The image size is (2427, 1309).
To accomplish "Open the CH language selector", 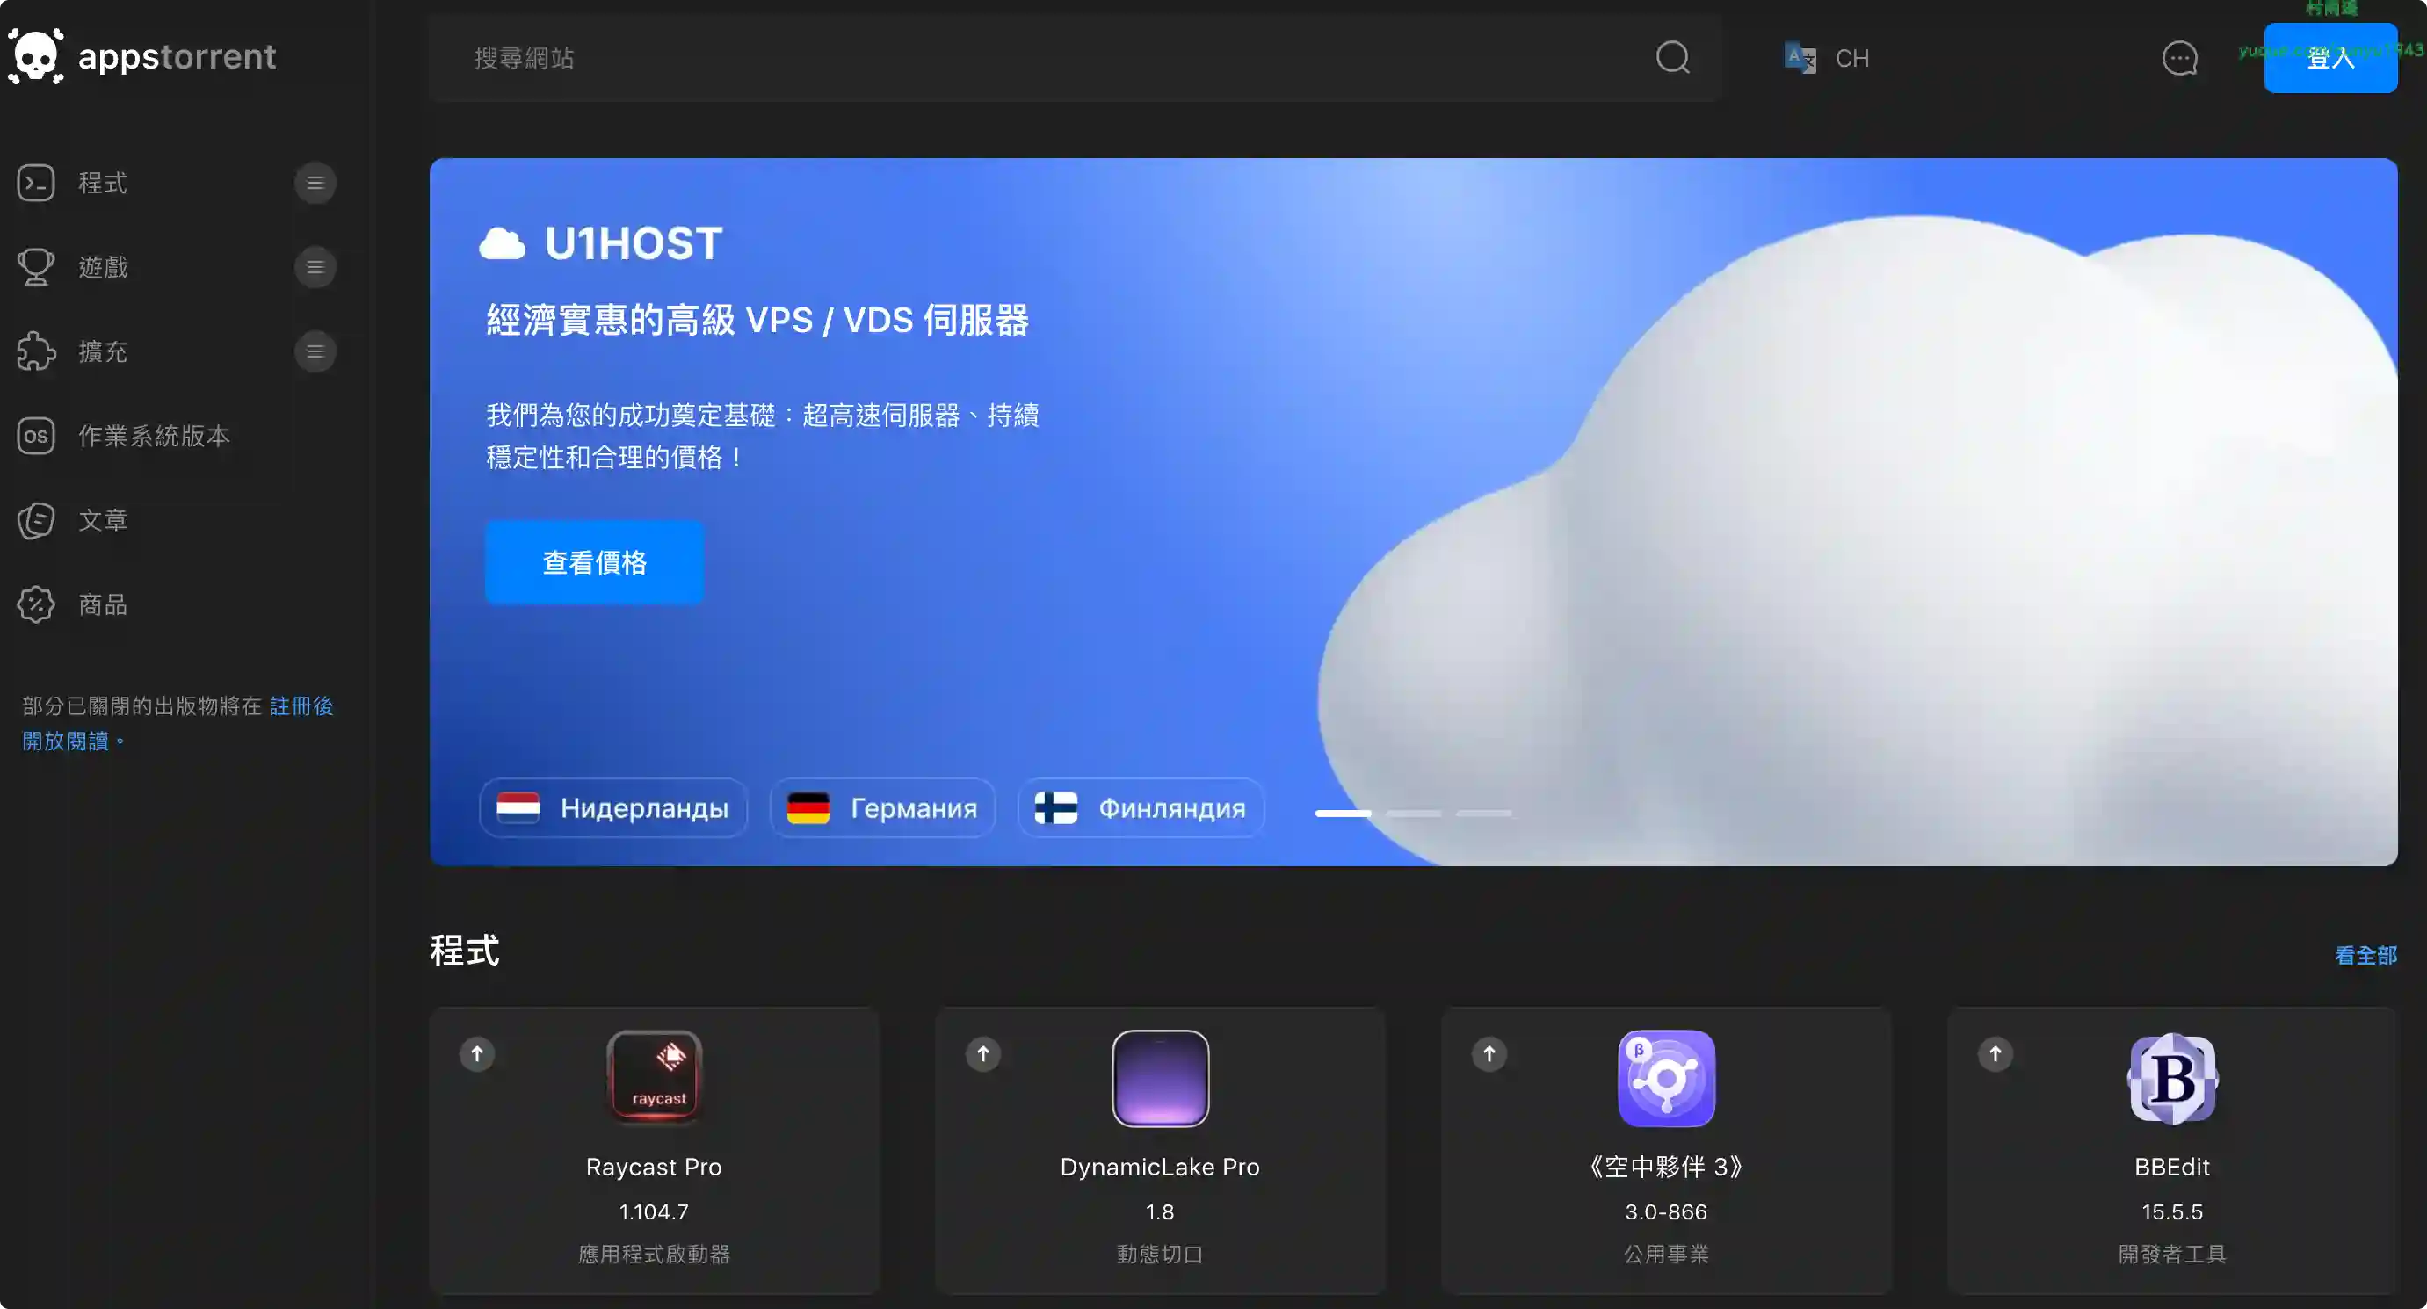I will [1827, 58].
